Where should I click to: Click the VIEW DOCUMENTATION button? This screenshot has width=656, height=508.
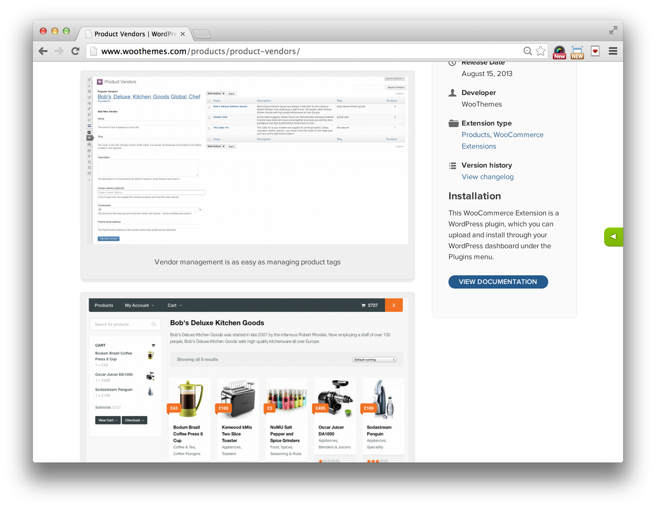(498, 281)
